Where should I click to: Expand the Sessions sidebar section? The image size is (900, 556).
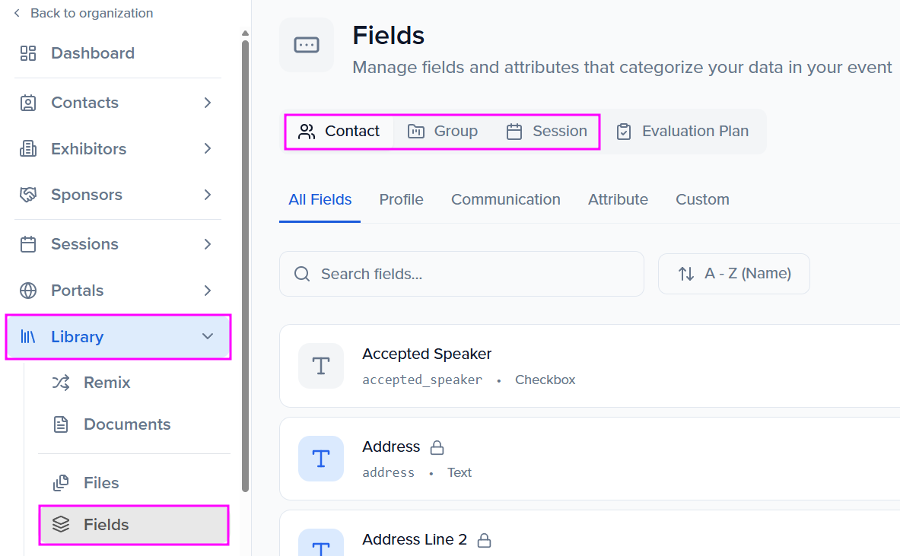(208, 244)
